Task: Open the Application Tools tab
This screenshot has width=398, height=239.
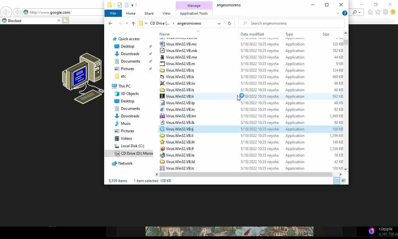Action: click(194, 13)
